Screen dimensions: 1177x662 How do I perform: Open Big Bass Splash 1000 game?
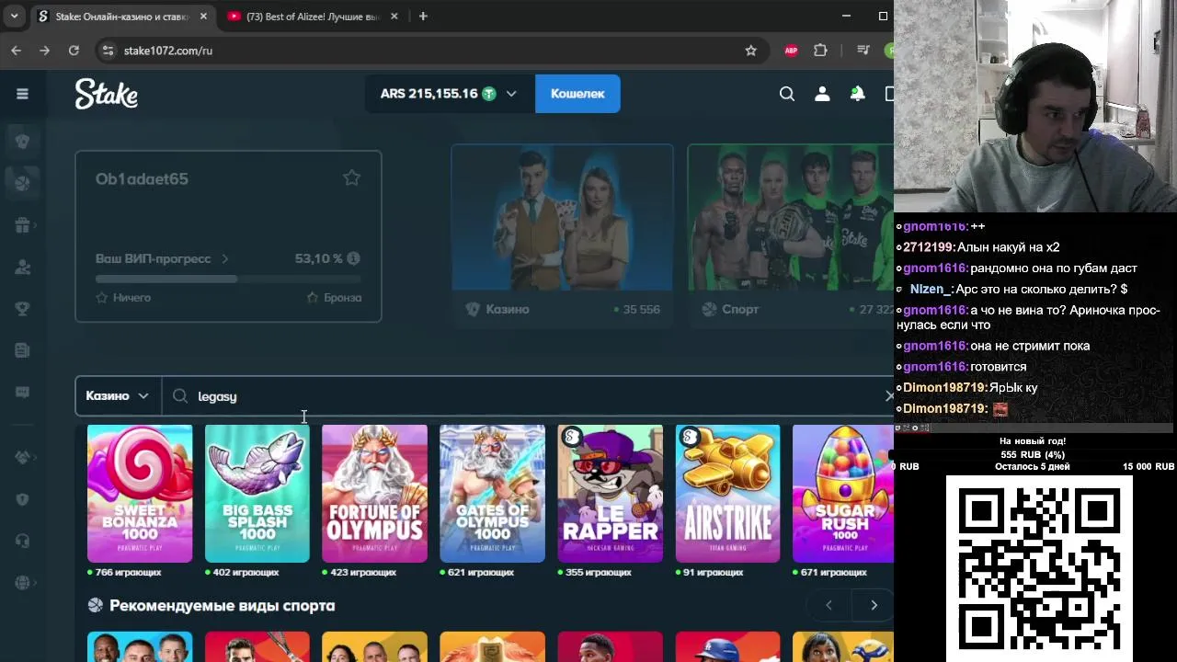257,494
